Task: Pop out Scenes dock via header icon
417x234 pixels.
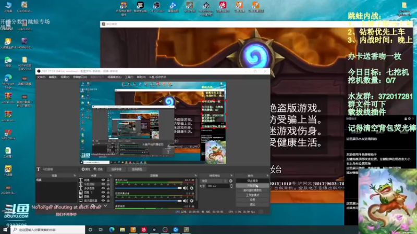Action: point(75,176)
